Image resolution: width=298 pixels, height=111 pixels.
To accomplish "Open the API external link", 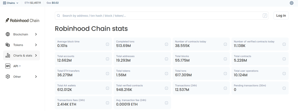I will click(x=17, y=66).
